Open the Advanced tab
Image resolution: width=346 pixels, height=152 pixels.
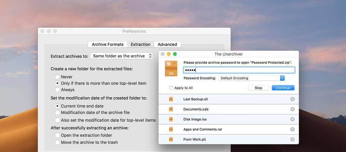[x=167, y=44]
